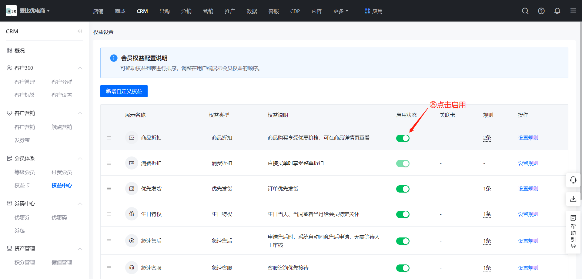Toggle the 生日特权 enable switch
The height and width of the screenshot is (279, 582).
403,214
